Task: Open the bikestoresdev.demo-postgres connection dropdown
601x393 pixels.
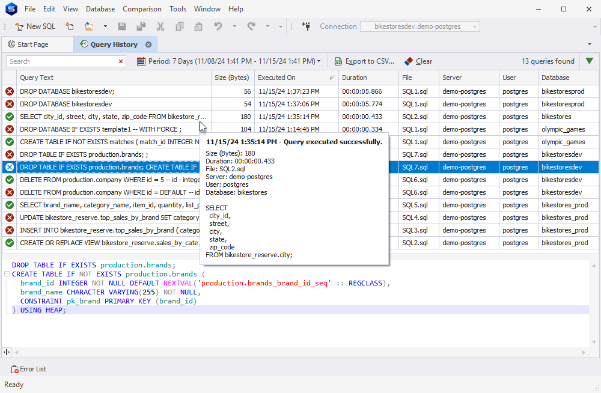Action: point(474,26)
